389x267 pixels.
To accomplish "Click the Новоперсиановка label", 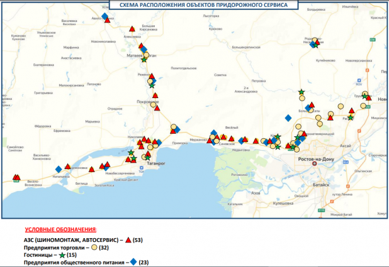I will click(x=359, y=60).
